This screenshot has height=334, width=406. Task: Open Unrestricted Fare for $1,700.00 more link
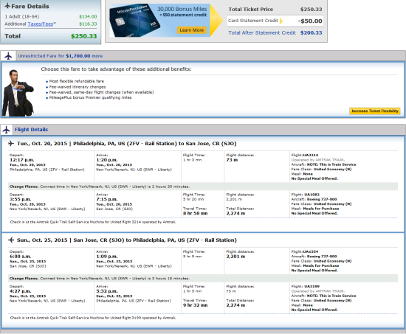point(60,56)
